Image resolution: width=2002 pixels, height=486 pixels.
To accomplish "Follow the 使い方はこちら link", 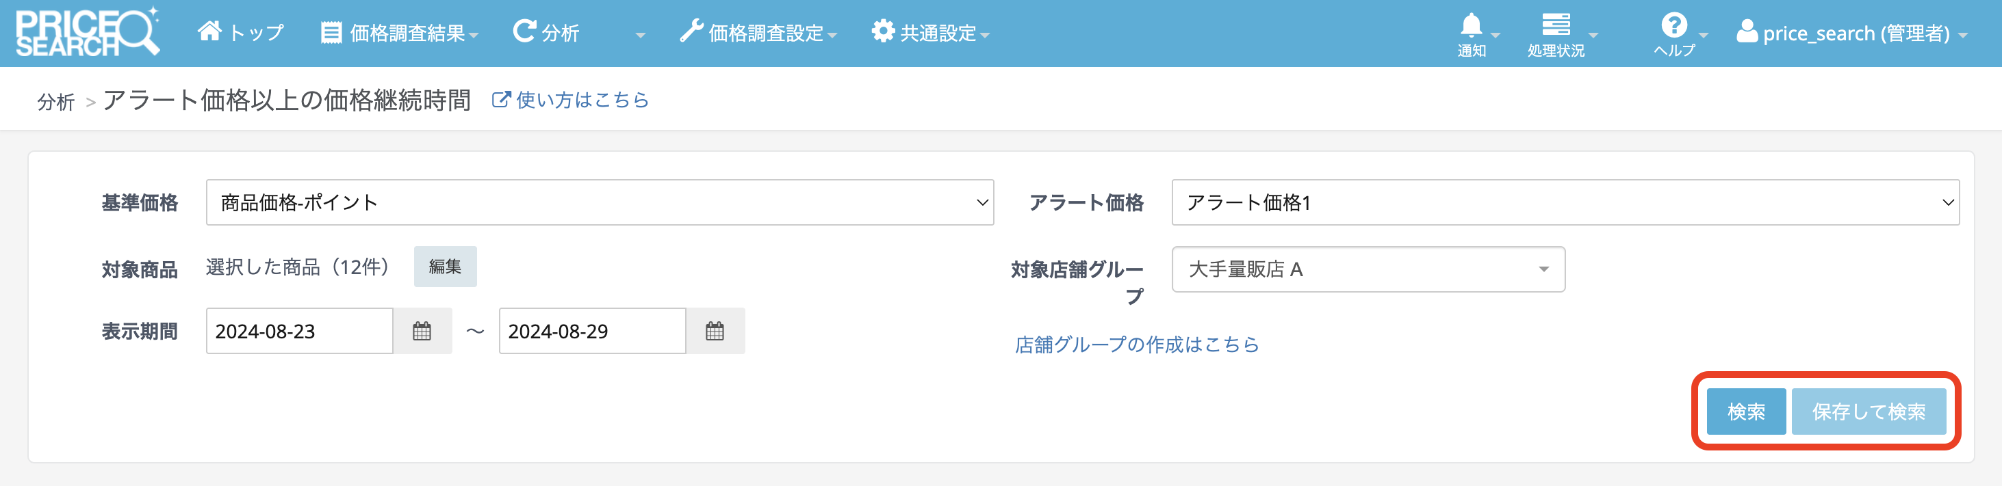I will [572, 100].
